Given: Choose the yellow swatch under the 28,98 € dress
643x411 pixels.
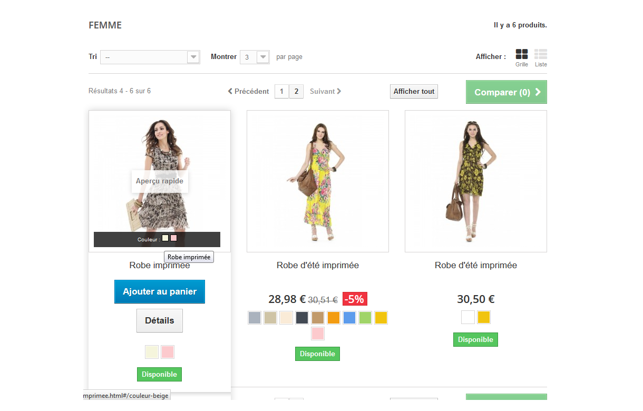Looking at the screenshot, I should click(381, 318).
